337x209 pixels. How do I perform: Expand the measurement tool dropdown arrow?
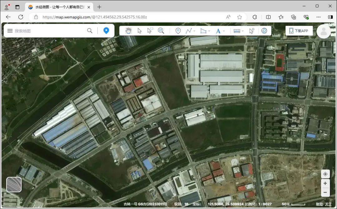[243, 31]
